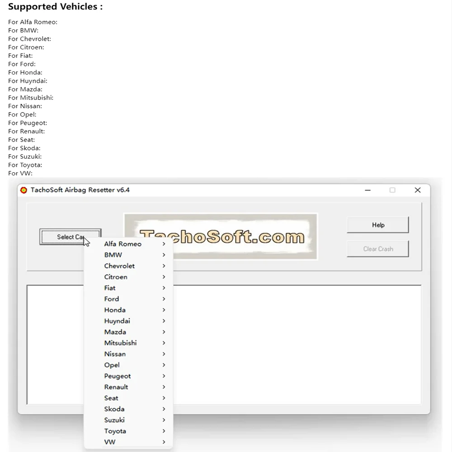452x452 pixels.
Task: Expand the Opel submenu arrow
Action: [164, 365]
